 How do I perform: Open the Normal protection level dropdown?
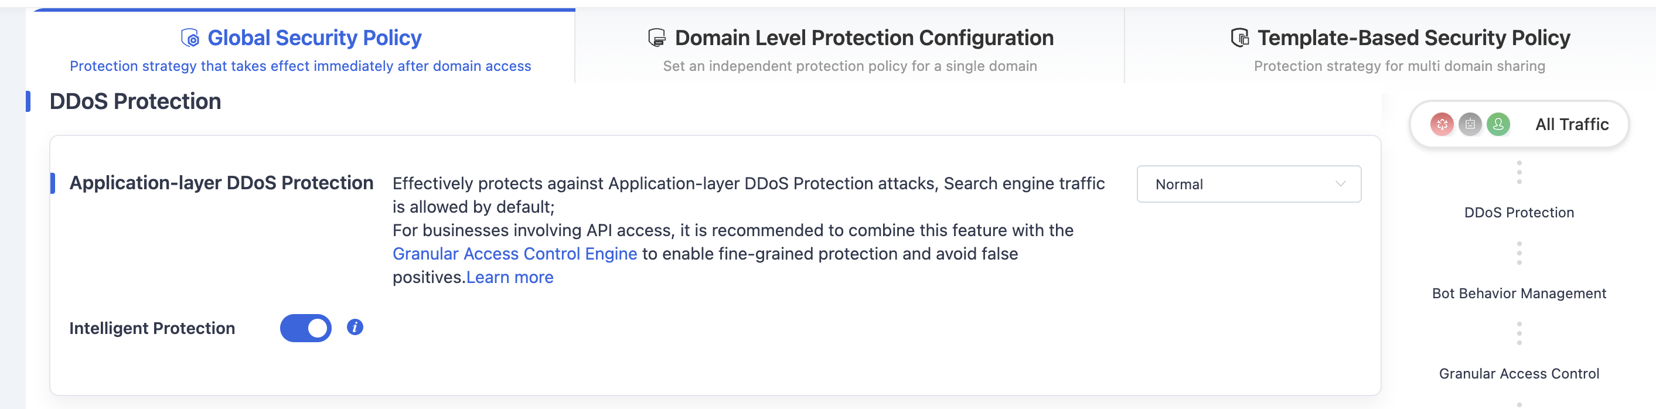(x=1248, y=184)
